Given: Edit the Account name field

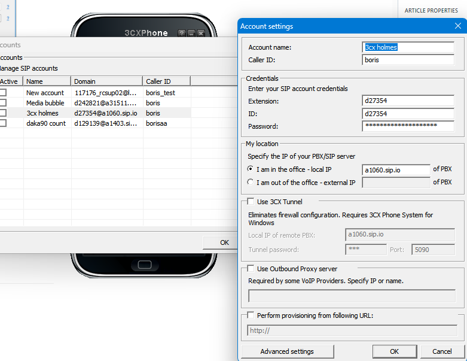Looking at the screenshot, I should (x=408, y=47).
